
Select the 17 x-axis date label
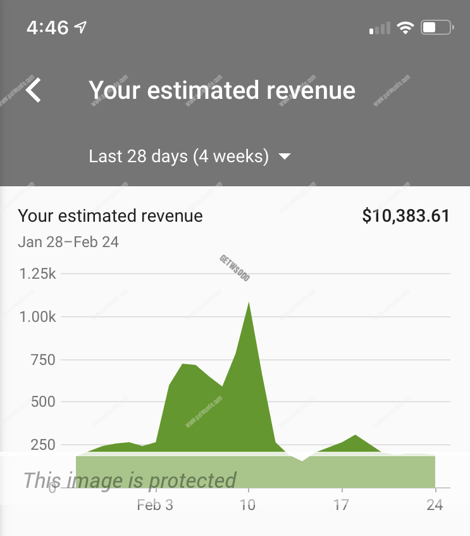[x=342, y=505]
